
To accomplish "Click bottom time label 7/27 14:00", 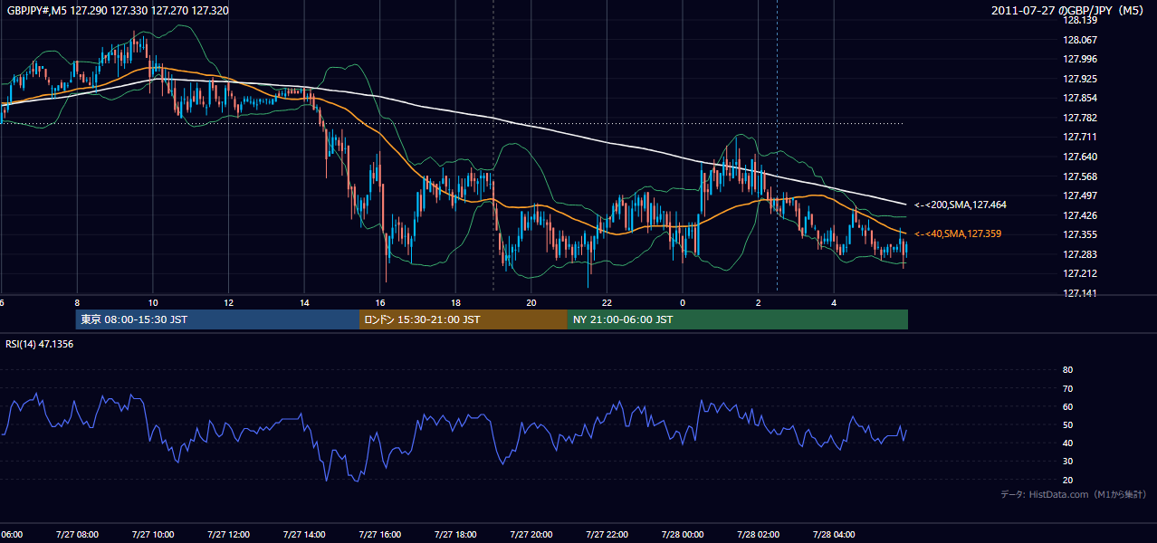I will tap(304, 535).
